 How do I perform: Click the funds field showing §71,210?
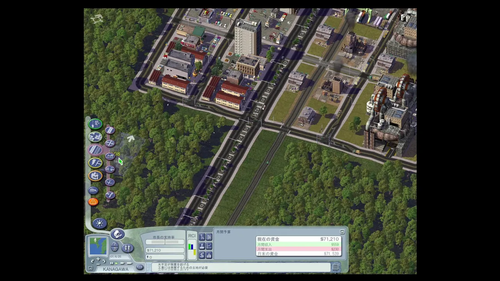165,250
